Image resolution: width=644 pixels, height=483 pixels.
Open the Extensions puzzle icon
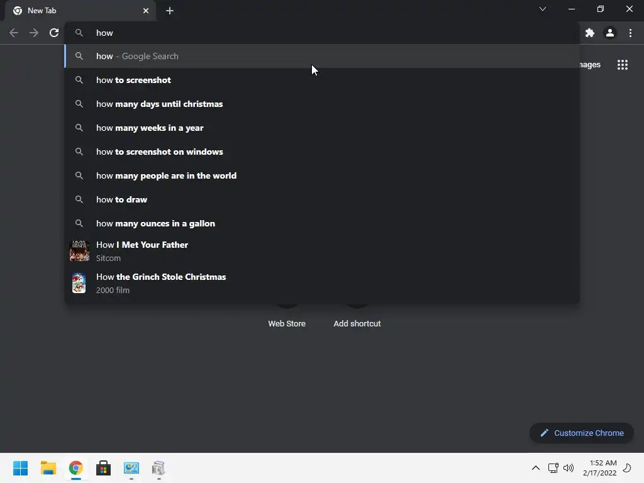pos(590,33)
